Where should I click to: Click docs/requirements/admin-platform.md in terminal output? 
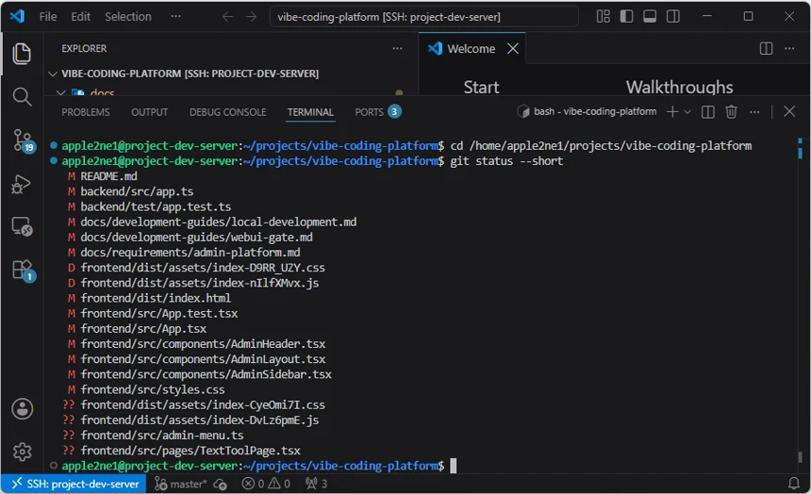tap(190, 253)
